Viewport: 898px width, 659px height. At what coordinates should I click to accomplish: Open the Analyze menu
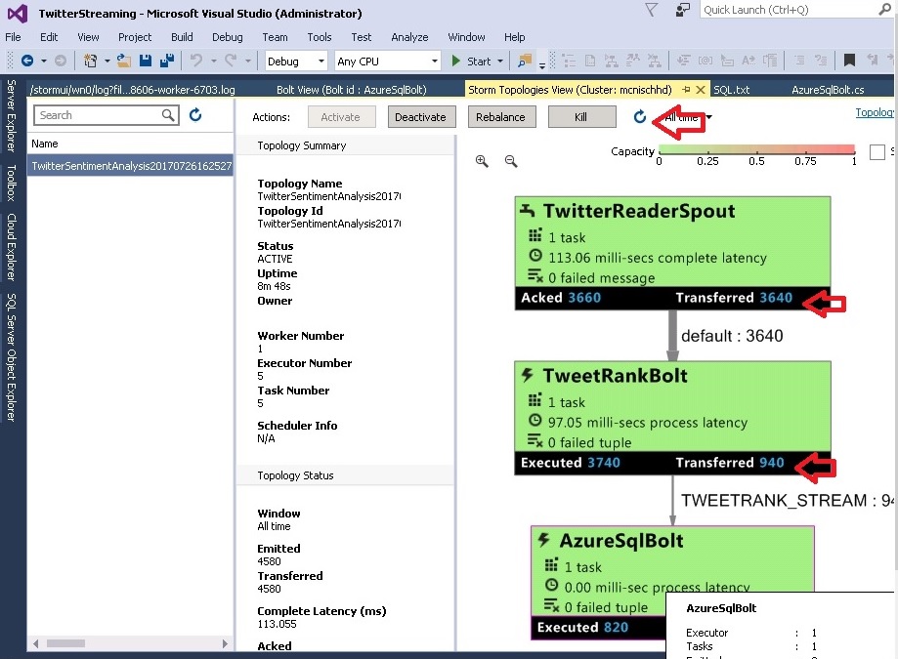[409, 37]
